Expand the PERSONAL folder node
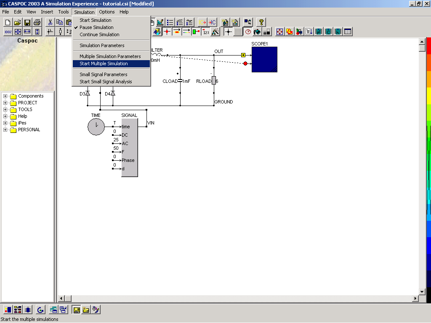Viewport: 431px width, 323px height. (x=5, y=130)
